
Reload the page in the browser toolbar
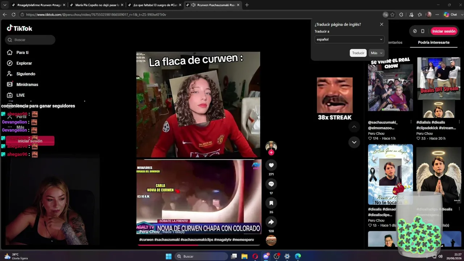(13, 14)
